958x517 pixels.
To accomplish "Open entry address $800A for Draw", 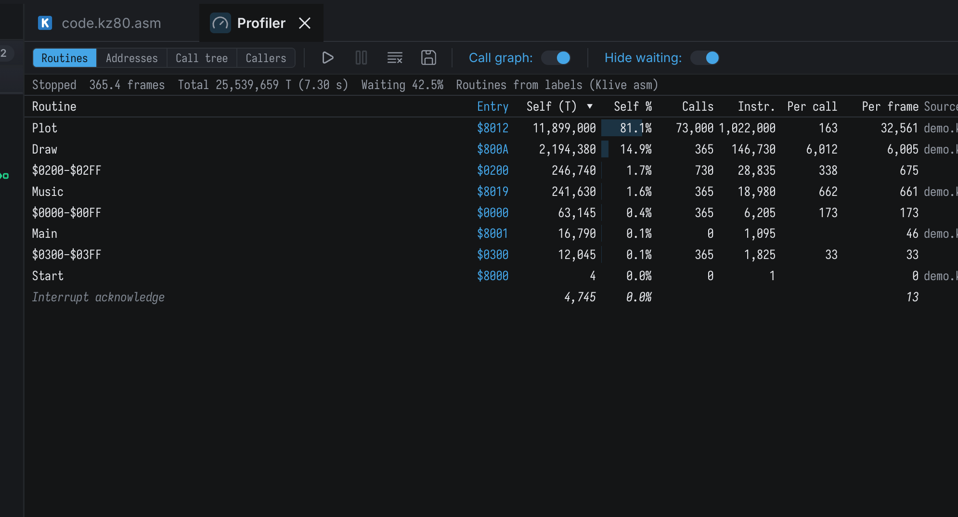I will [492, 149].
